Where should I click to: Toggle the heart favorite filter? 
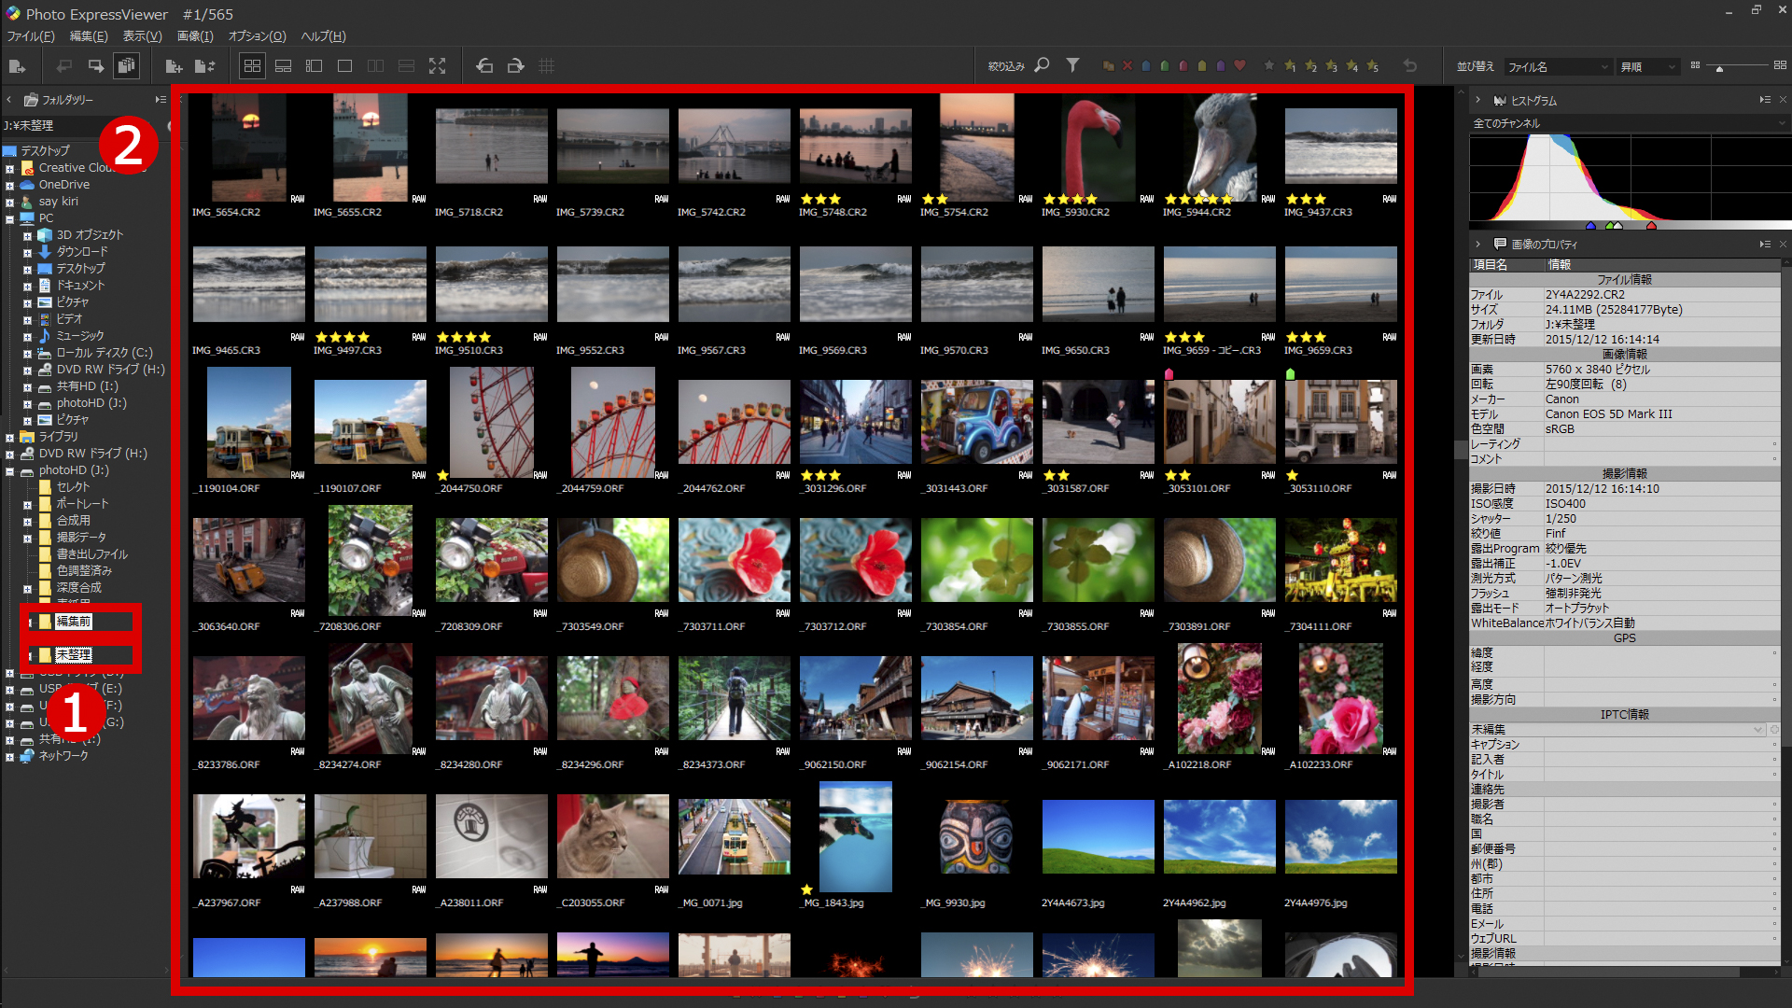[x=1239, y=66]
